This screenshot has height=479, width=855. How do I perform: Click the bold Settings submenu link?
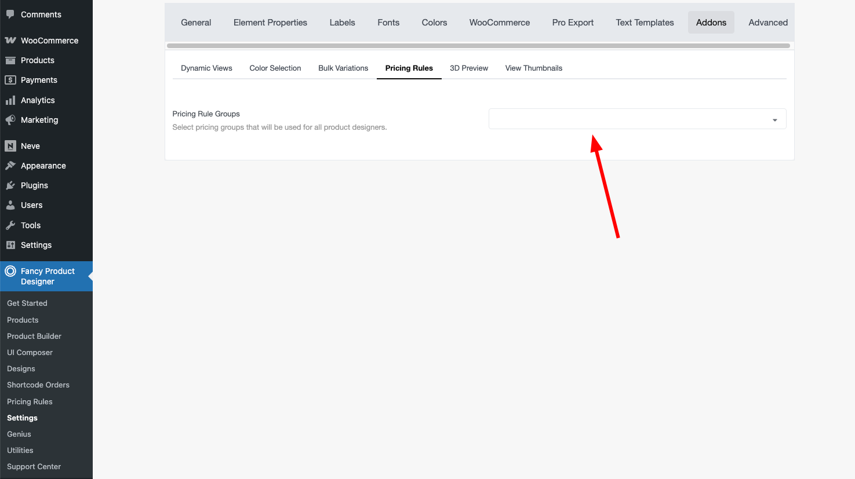click(x=22, y=418)
